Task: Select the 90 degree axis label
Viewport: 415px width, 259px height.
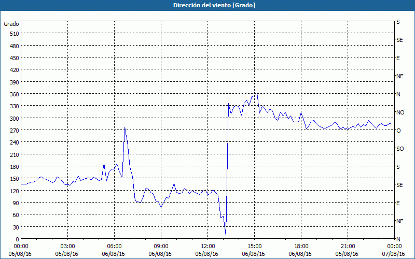Action: (16, 203)
